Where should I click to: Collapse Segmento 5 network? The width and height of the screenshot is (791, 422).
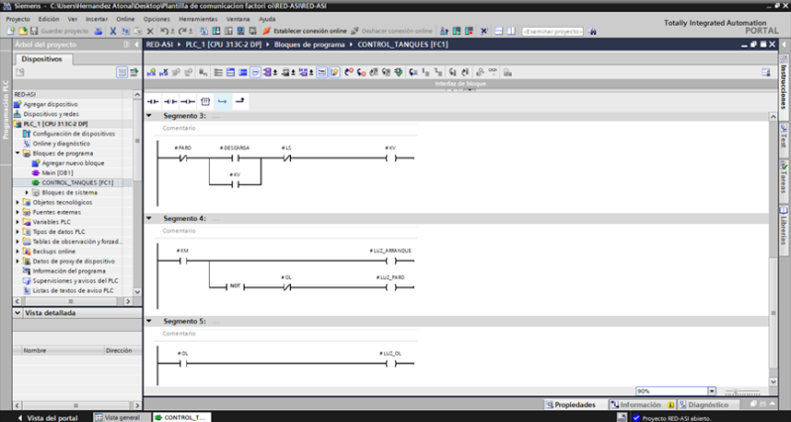(150, 321)
